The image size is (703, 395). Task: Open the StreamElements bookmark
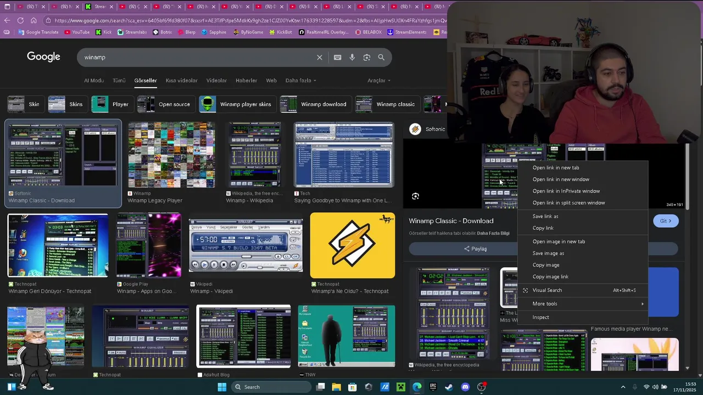(407, 32)
